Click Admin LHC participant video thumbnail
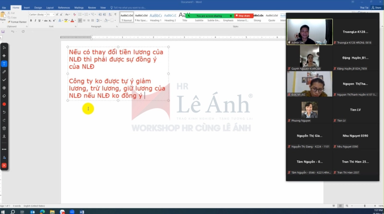The image size is (384, 214). 309,32
